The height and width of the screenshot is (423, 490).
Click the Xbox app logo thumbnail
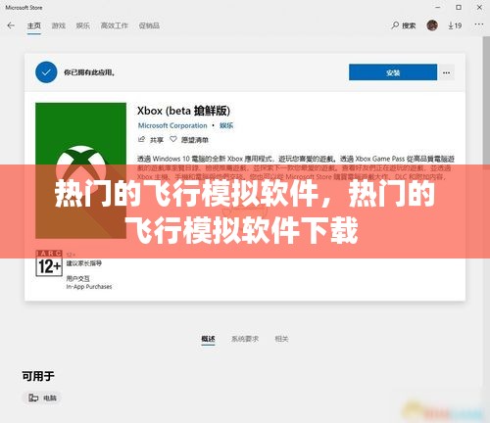tap(80, 170)
